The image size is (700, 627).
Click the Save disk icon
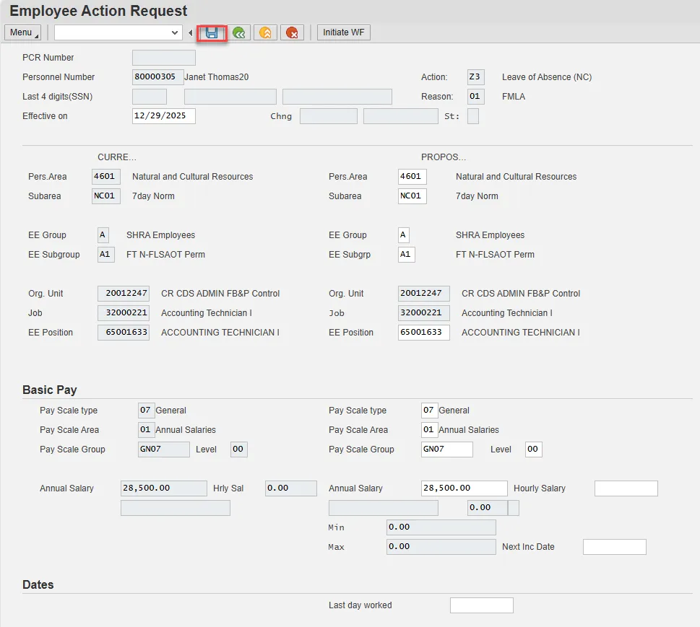coord(212,32)
